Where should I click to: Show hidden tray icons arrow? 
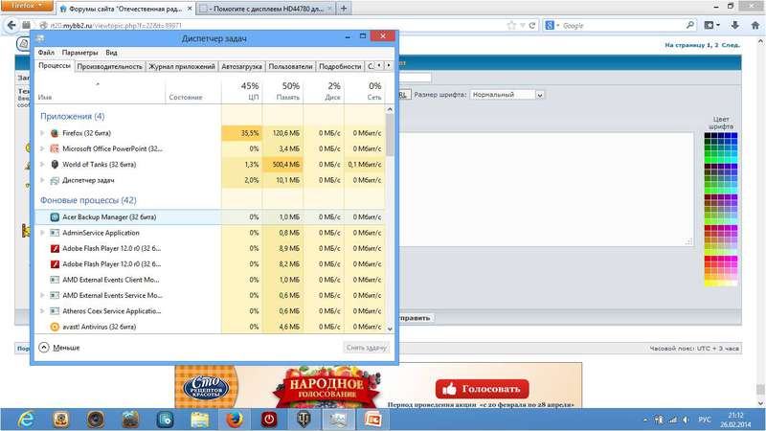(644, 420)
